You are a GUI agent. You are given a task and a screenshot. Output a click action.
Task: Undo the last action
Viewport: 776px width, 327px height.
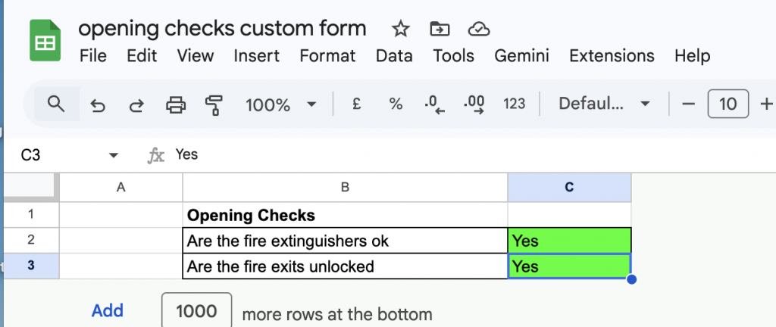click(x=97, y=104)
